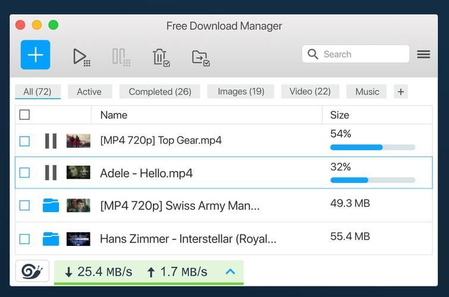Screen dimensions: 449x297
Task: Maximize the window with the green button
Action: coord(54,25)
